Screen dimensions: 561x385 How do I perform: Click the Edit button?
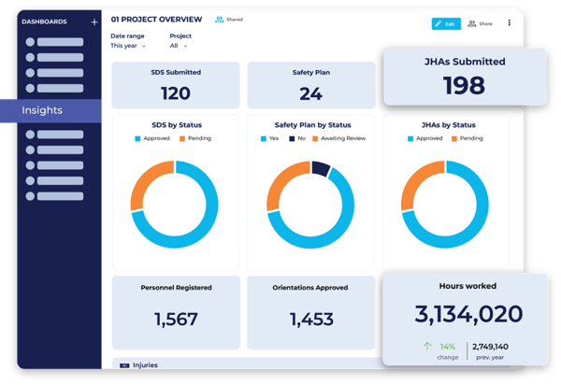[445, 23]
